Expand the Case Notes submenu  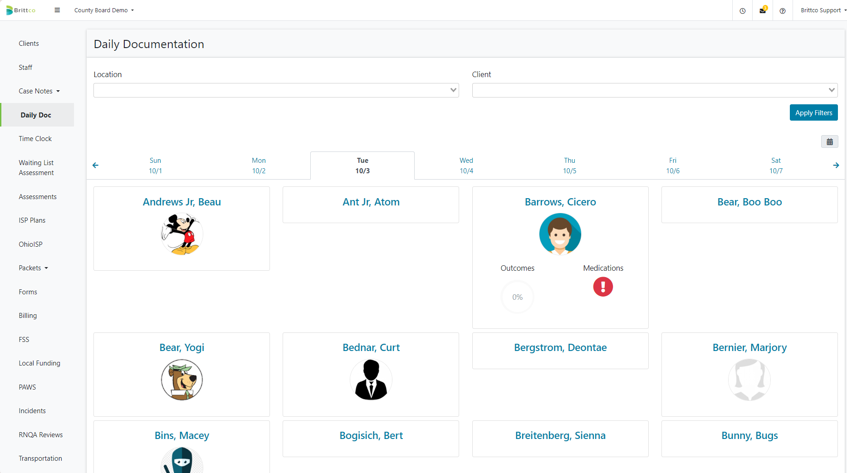[39, 91]
